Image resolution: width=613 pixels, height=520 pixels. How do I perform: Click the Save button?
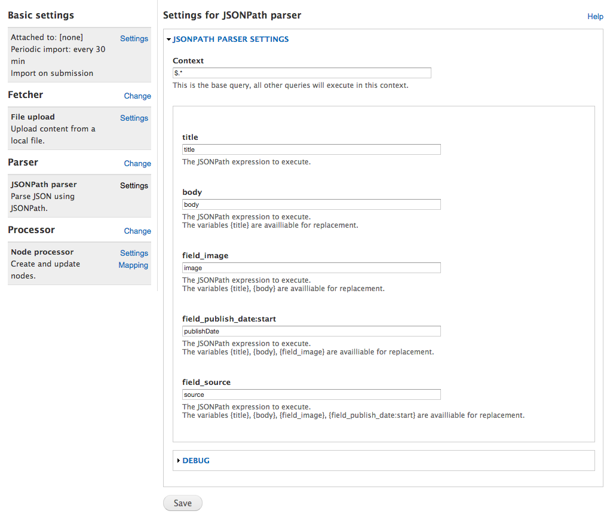[183, 503]
